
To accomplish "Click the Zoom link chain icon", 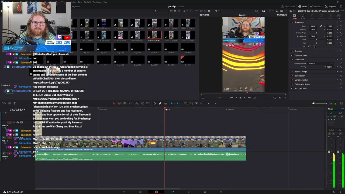I will click(321, 26).
